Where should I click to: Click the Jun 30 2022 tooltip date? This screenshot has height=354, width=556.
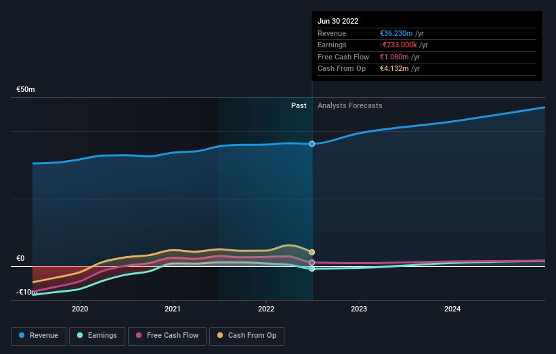click(338, 21)
